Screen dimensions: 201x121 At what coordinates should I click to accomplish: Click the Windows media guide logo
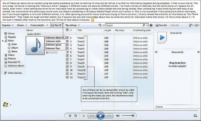(6, 105)
